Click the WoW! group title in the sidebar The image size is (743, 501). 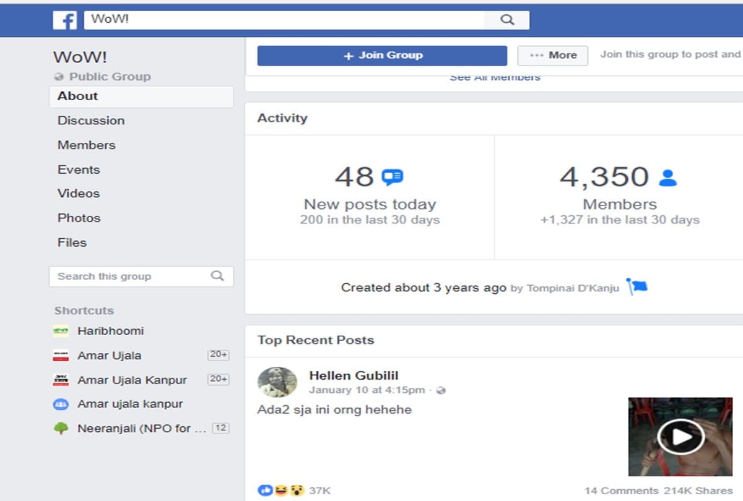coord(80,58)
